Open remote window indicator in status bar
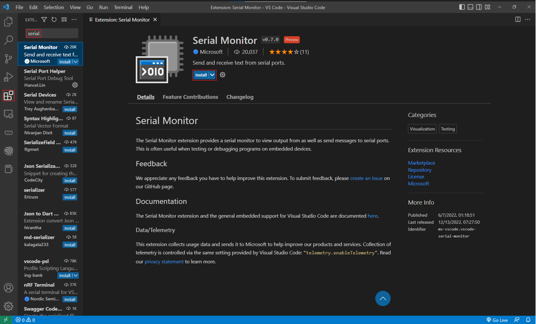Image resolution: width=536 pixels, height=324 pixels. pyautogui.click(x=6, y=320)
